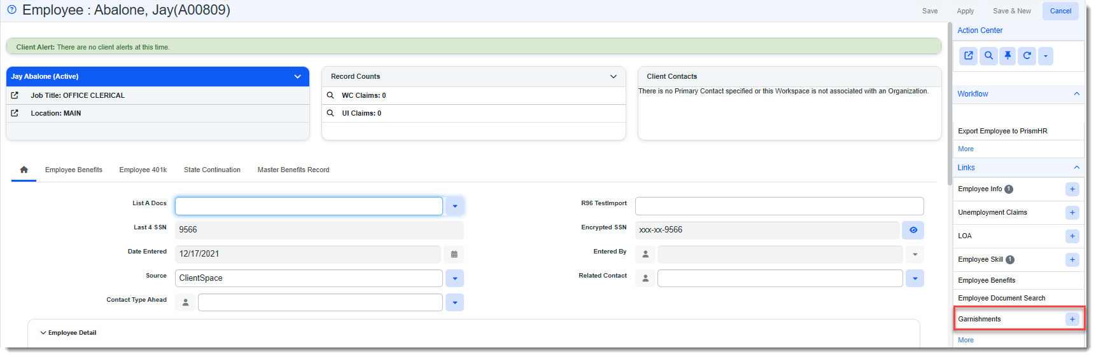Collapse the Record Counts panel
The height and width of the screenshot is (357, 1096).
613,76
